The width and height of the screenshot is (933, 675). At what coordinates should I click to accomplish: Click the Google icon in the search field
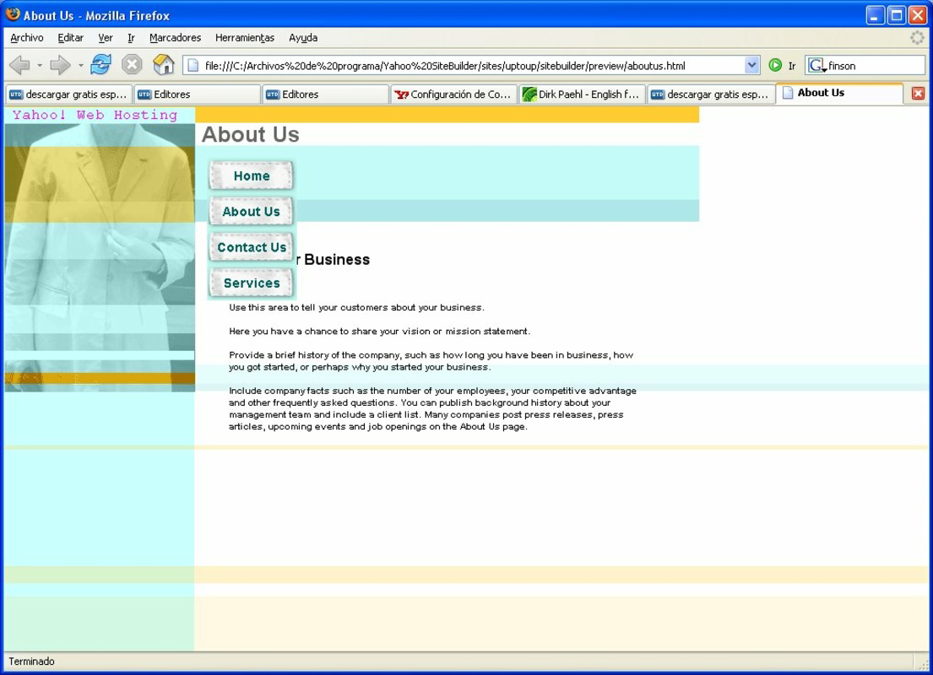(x=815, y=64)
